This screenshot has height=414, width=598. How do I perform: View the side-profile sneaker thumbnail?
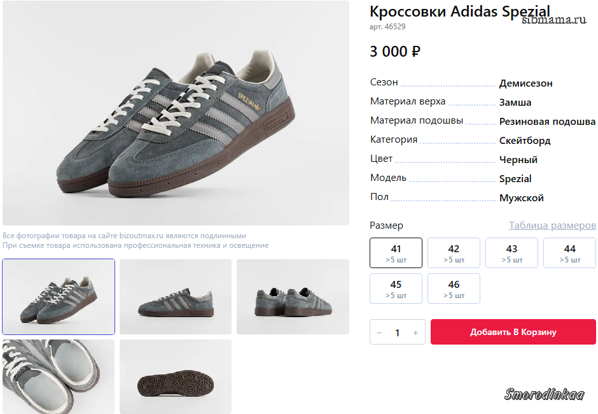(x=176, y=297)
